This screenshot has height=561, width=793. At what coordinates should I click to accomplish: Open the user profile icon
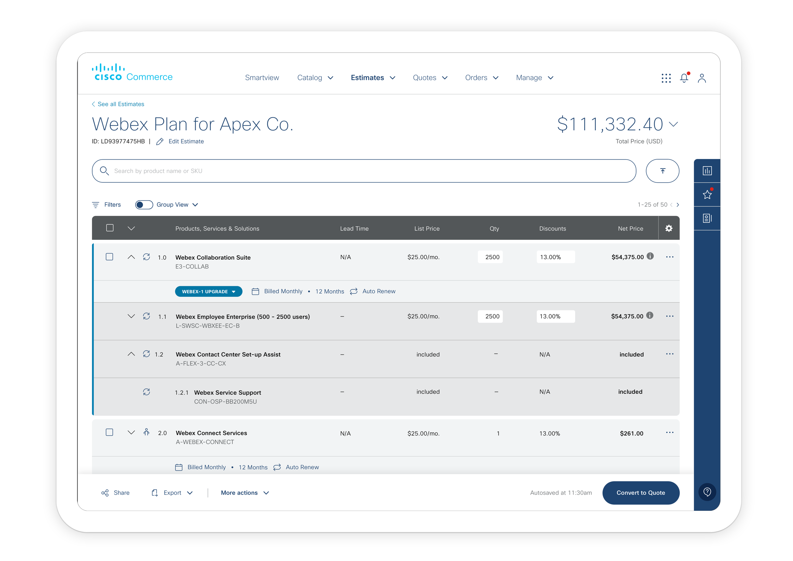(x=701, y=78)
